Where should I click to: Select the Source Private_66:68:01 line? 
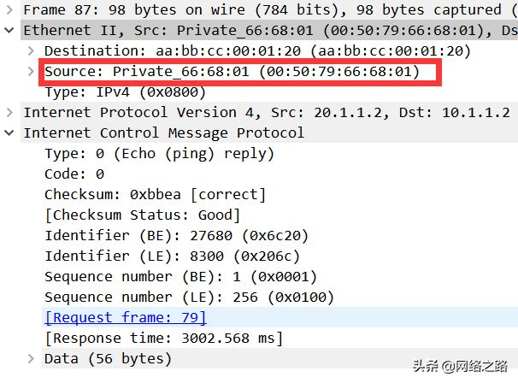point(232,72)
